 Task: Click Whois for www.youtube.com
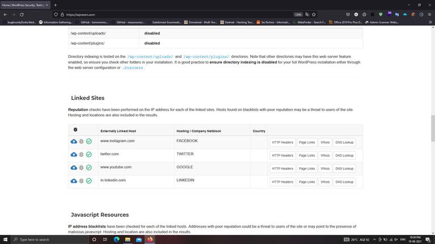(325, 168)
